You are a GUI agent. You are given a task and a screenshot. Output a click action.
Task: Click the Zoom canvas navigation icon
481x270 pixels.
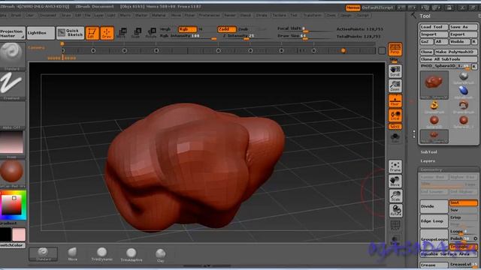395,86
